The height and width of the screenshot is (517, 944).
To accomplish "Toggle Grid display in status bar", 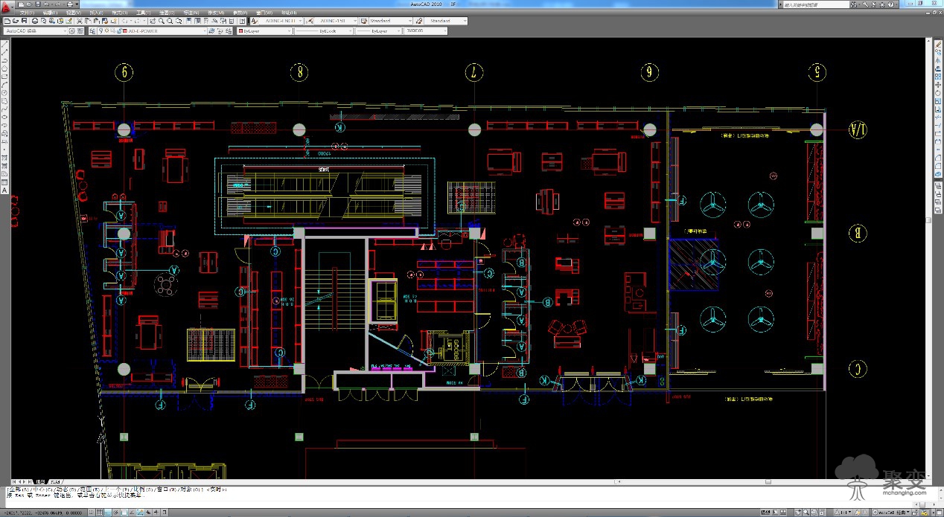I will [x=100, y=513].
